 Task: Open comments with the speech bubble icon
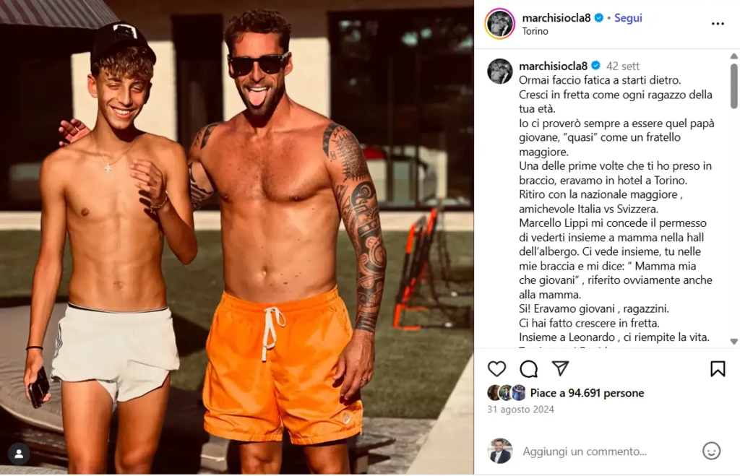click(528, 369)
